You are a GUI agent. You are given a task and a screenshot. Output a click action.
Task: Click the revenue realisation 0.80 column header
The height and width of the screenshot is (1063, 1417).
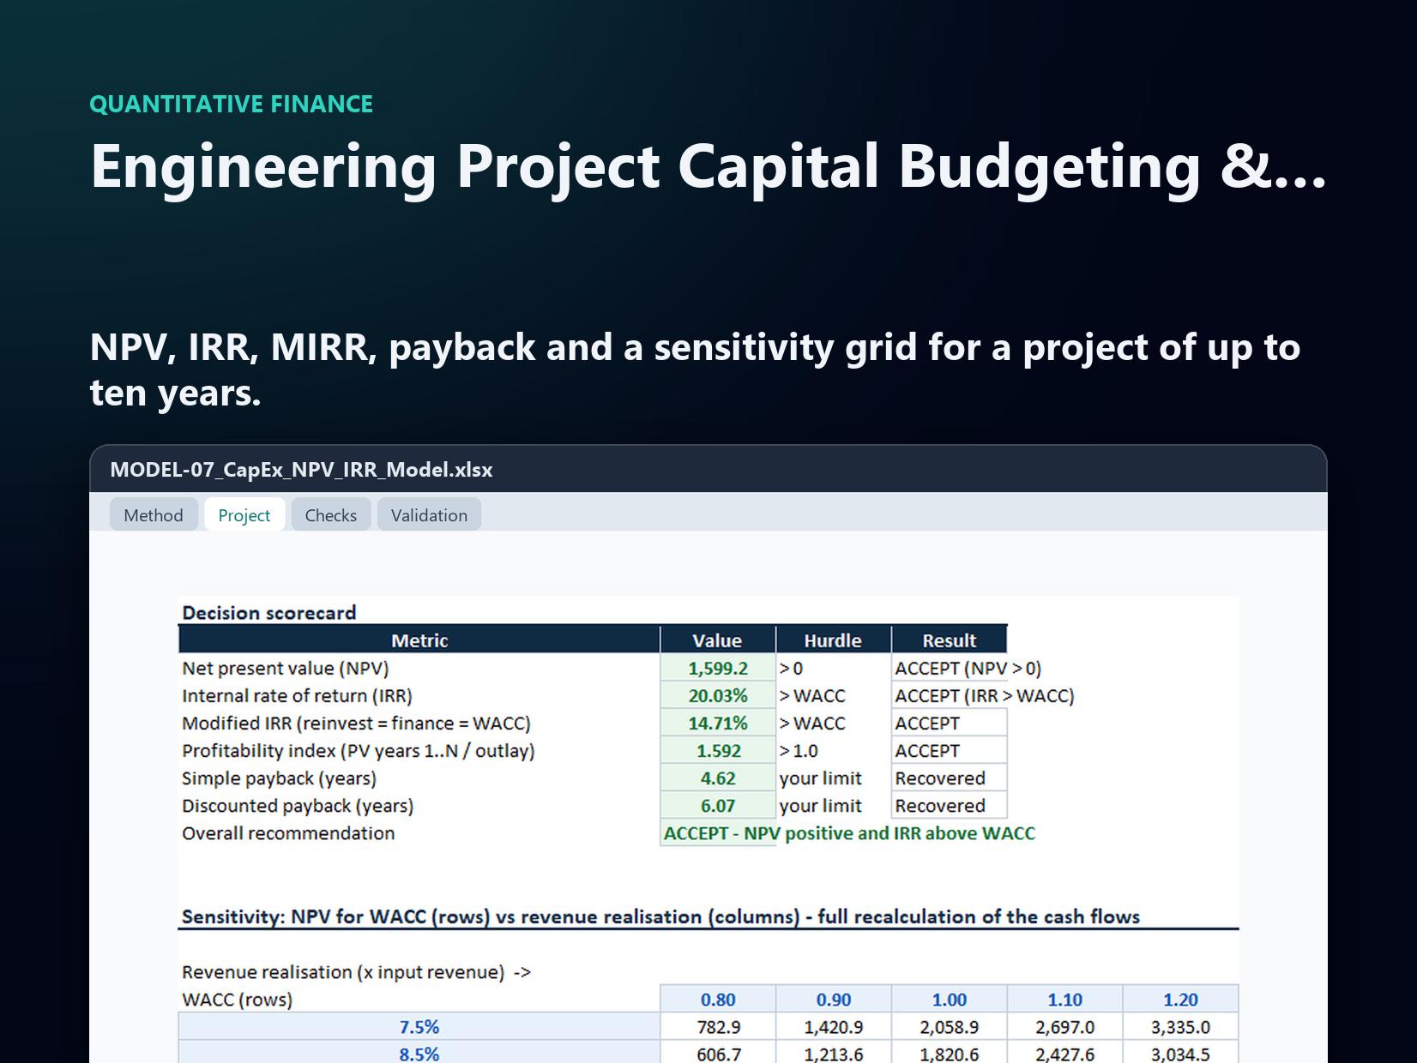coord(718,999)
